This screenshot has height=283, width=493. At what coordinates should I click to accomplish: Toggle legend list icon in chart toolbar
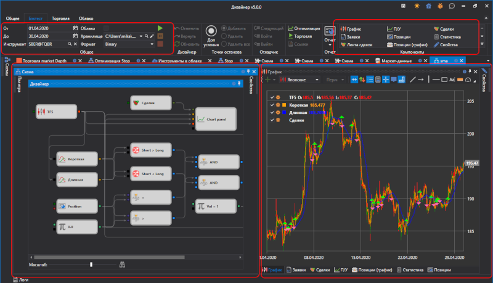(370, 80)
